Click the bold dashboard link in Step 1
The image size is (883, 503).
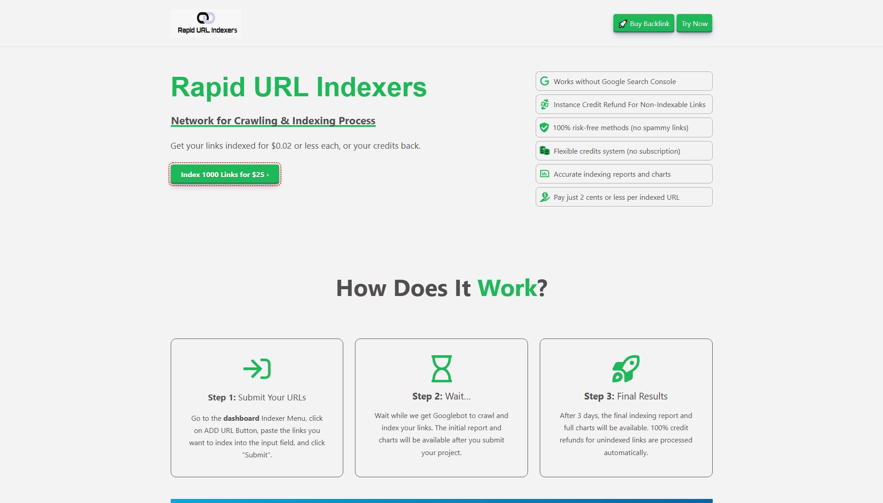tap(241, 418)
